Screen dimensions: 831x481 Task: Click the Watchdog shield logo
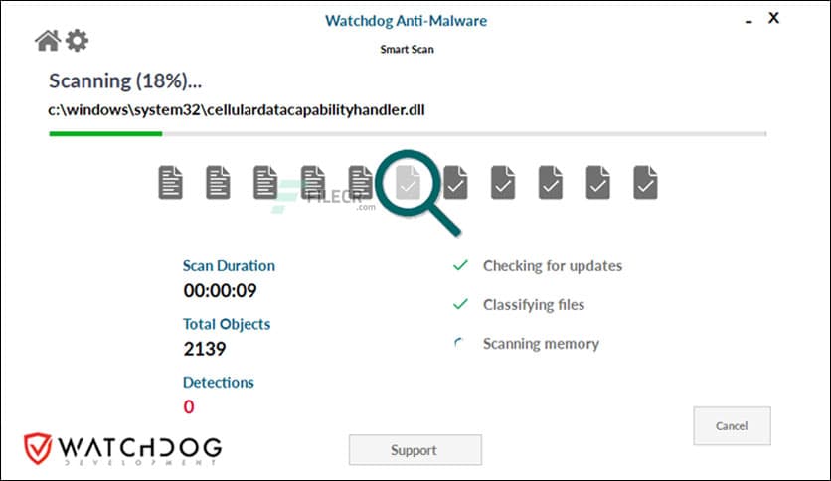[x=38, y=448]
